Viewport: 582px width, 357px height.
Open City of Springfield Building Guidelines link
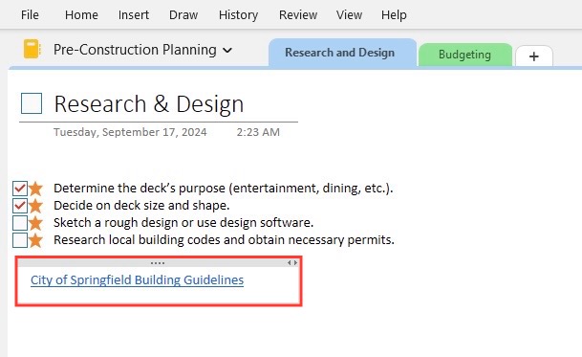pos(137,279)
